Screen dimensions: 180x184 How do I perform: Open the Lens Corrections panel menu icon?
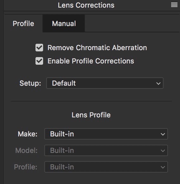coord(174,5)
